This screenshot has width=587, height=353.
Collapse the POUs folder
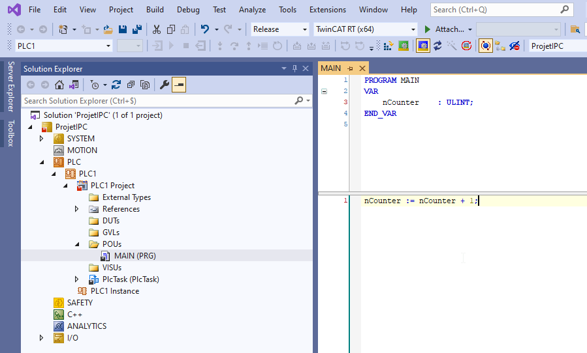[77, 244]
